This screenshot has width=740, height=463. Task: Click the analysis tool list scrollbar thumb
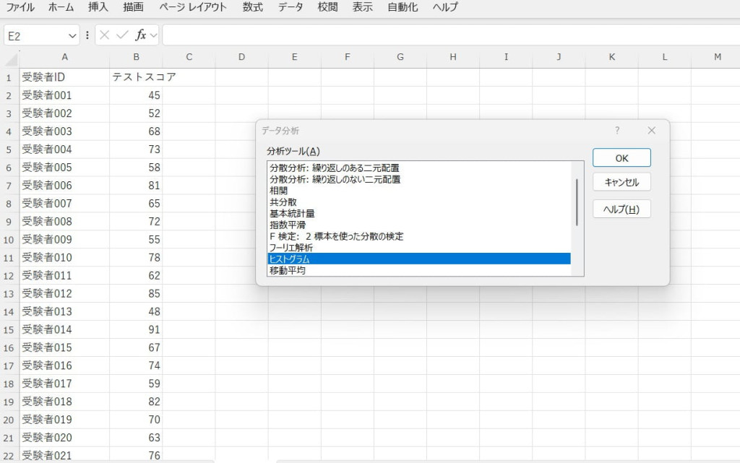(x=577, y=202)
